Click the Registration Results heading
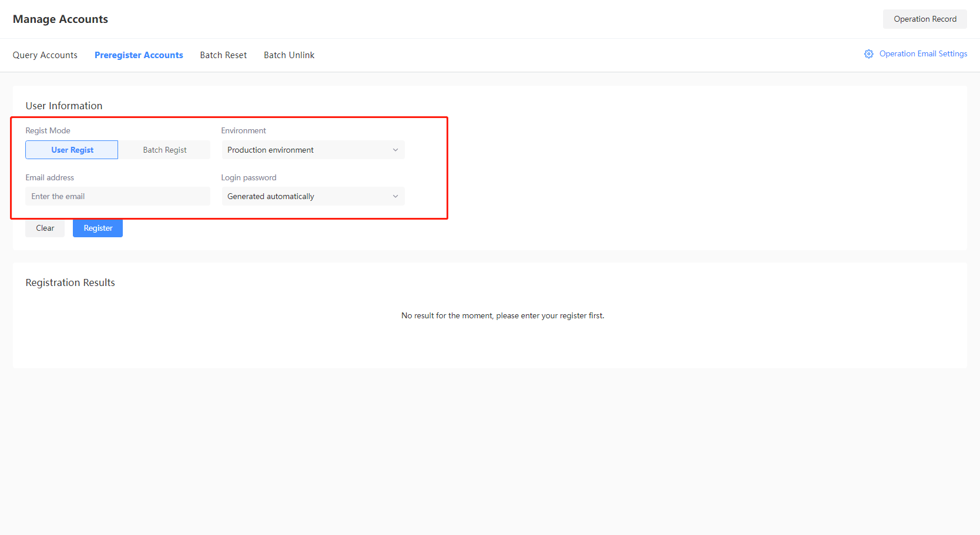This screenshot has height=535, width=980. (71, 282)
